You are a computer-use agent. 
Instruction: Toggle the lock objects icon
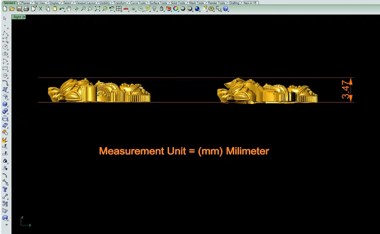(x=162, y=9)
